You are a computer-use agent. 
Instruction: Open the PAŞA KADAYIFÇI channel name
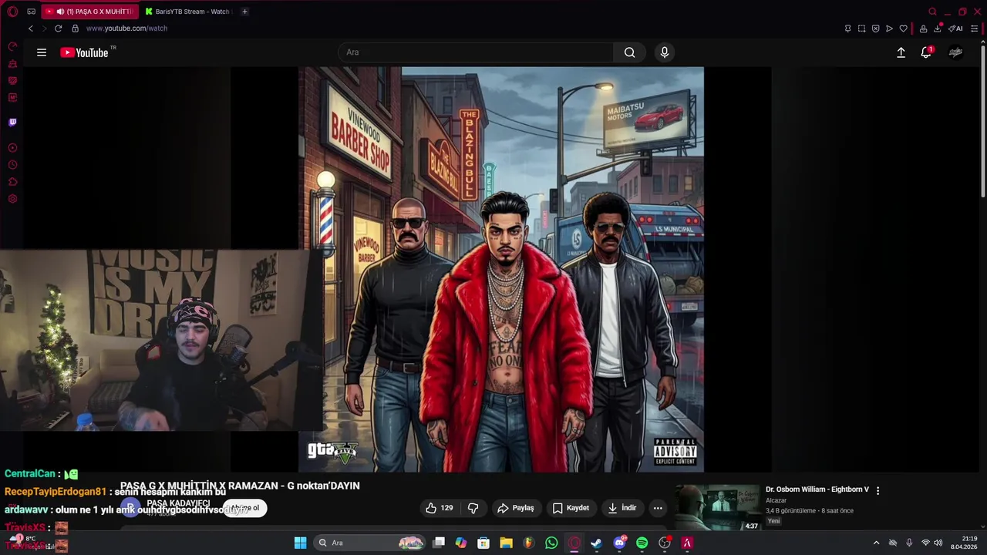178,503
